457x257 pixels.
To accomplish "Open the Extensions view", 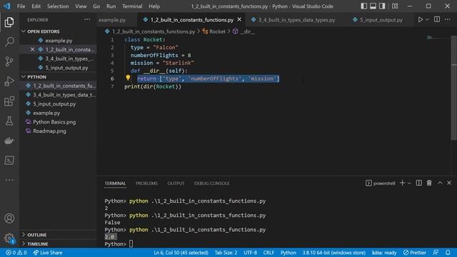I will click(x=9, y=101).
